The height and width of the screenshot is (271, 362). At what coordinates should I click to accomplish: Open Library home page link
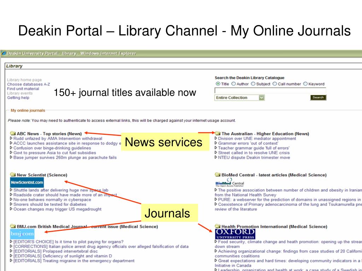[24, 80]
